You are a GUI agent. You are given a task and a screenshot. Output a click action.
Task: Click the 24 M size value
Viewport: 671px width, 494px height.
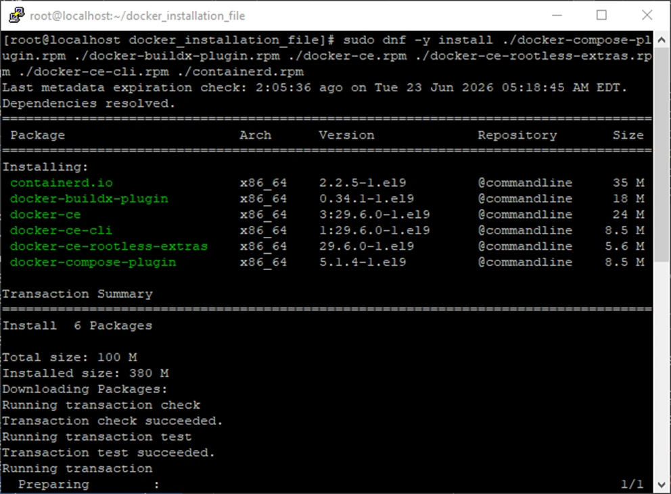tap(628, 215)
